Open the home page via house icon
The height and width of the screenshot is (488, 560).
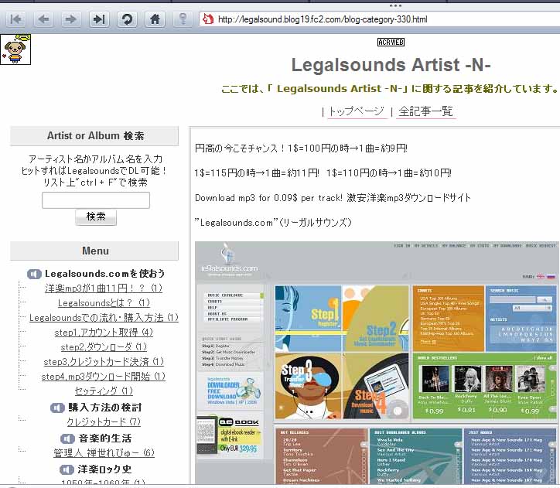click(155, 19)
